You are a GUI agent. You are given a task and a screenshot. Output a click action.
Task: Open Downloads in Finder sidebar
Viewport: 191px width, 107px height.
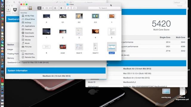[28, 33]
